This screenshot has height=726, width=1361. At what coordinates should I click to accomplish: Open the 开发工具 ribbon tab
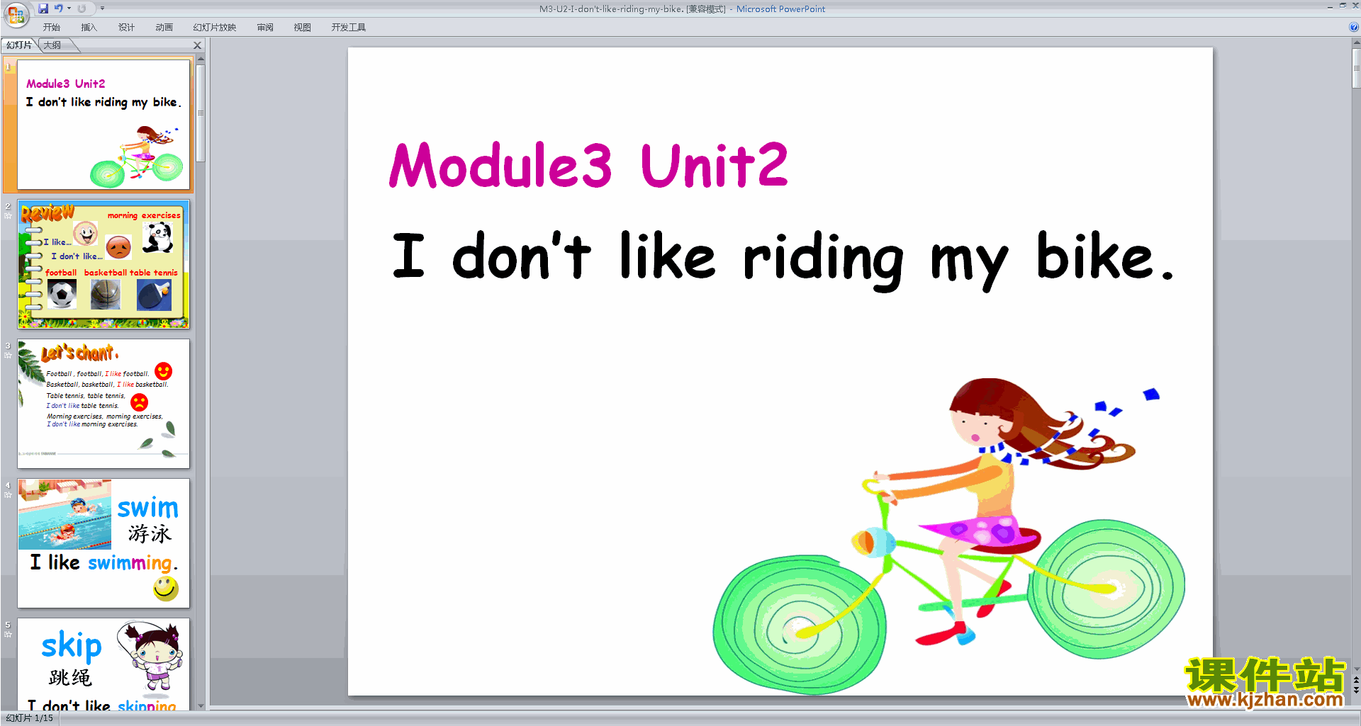pyautogui.click(x=349, y=28)
